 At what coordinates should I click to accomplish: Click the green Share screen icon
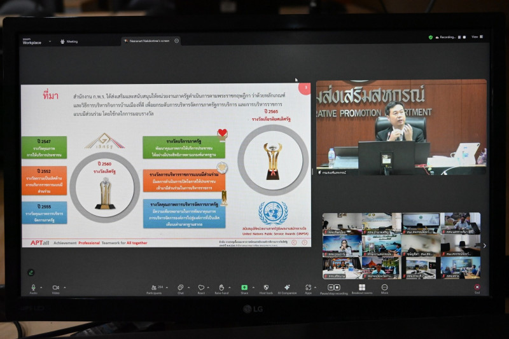(244, 287)
